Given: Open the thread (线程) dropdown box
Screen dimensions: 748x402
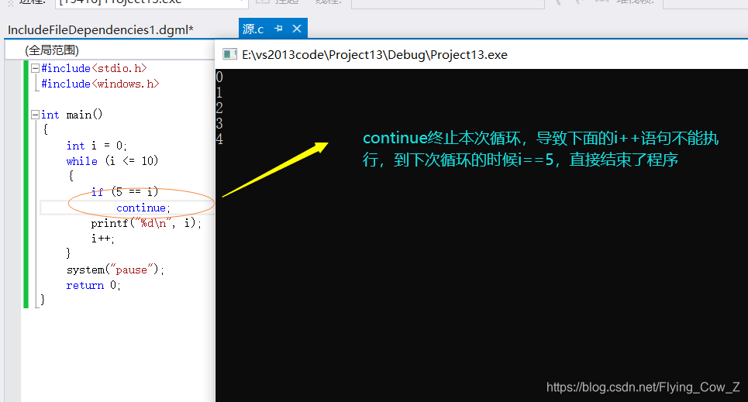Looking at the screenshot, I should tap(447, 2).
